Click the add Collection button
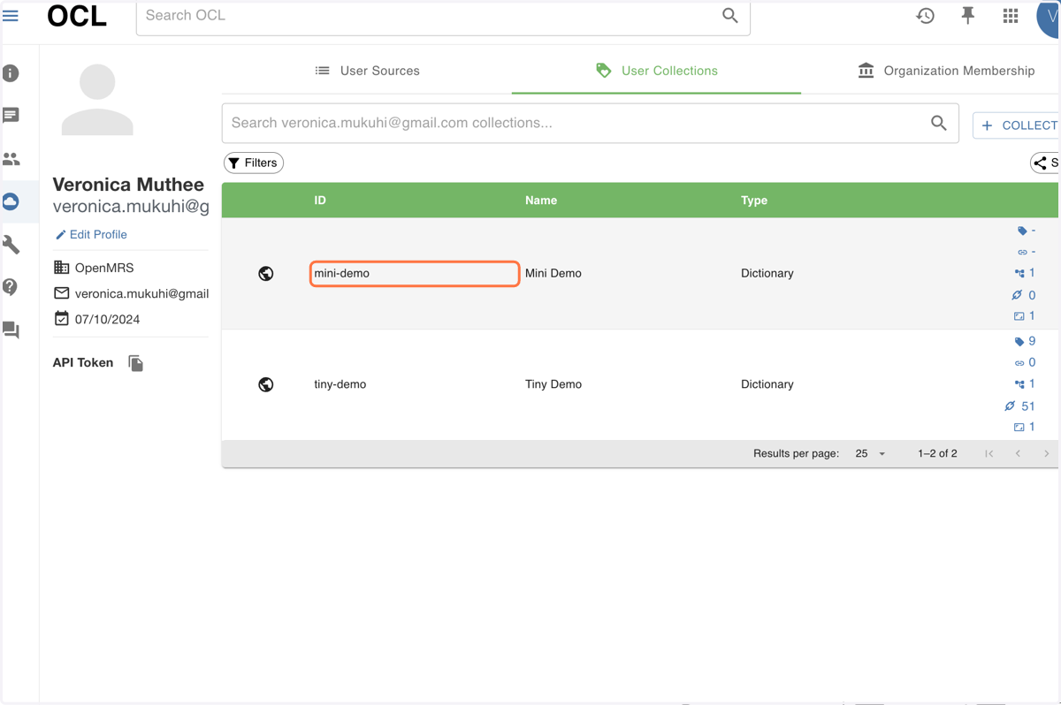Image resolution: width=1061 pixels, height=705 pixels. [x=1017, y=125]
